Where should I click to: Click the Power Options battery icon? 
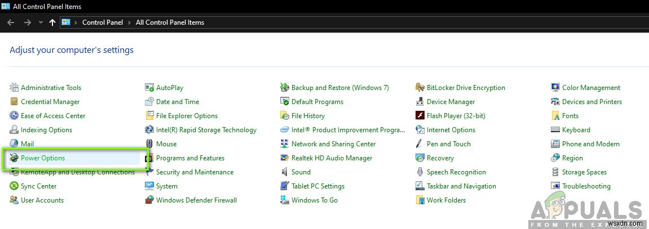14,158
